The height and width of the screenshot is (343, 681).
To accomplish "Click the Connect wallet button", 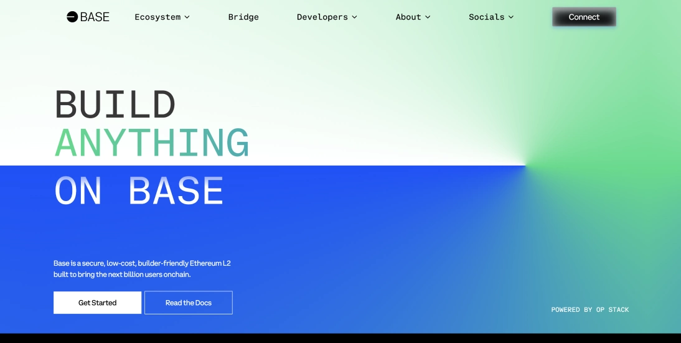I will pyautogui.click(x=584, y=17).
